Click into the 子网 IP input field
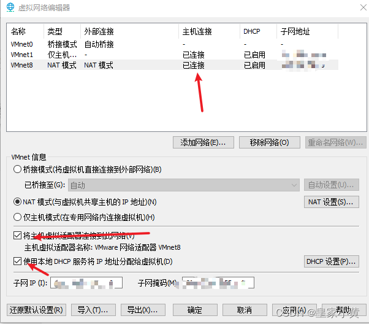Screen dimensions: 369x324 coord(86,283)
